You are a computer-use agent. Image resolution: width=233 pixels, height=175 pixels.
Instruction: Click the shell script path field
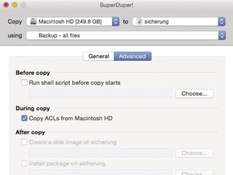pos(100,94)
